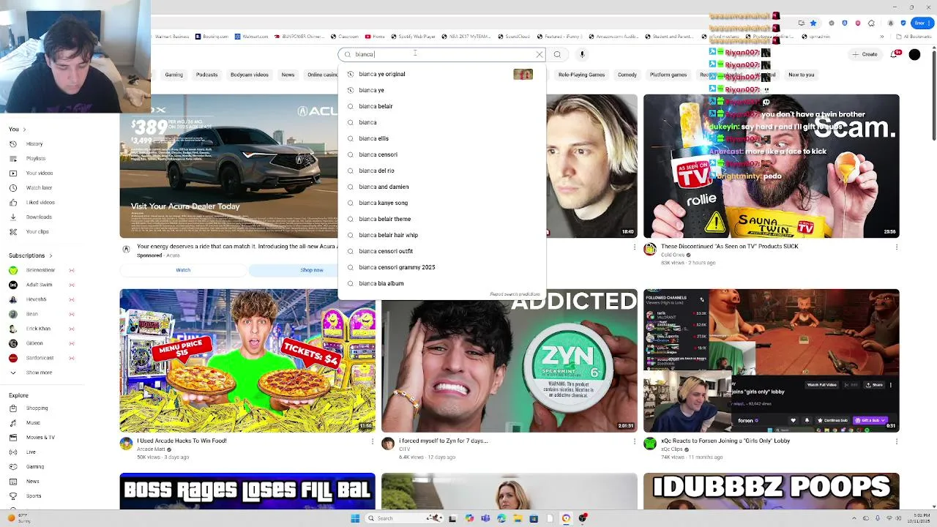937x527 pixels.
Task: Select suggestion "bianca ye"
Action: (442, 90)
